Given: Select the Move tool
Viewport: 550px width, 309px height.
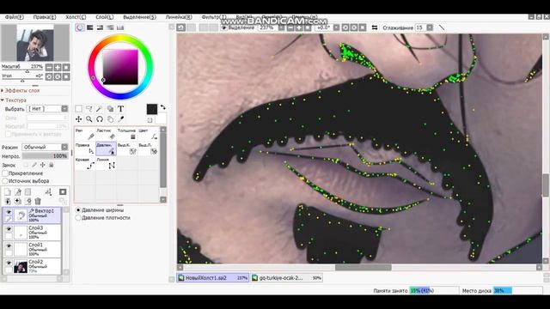Looking at the screenshot, I should (x=78, y=119).
